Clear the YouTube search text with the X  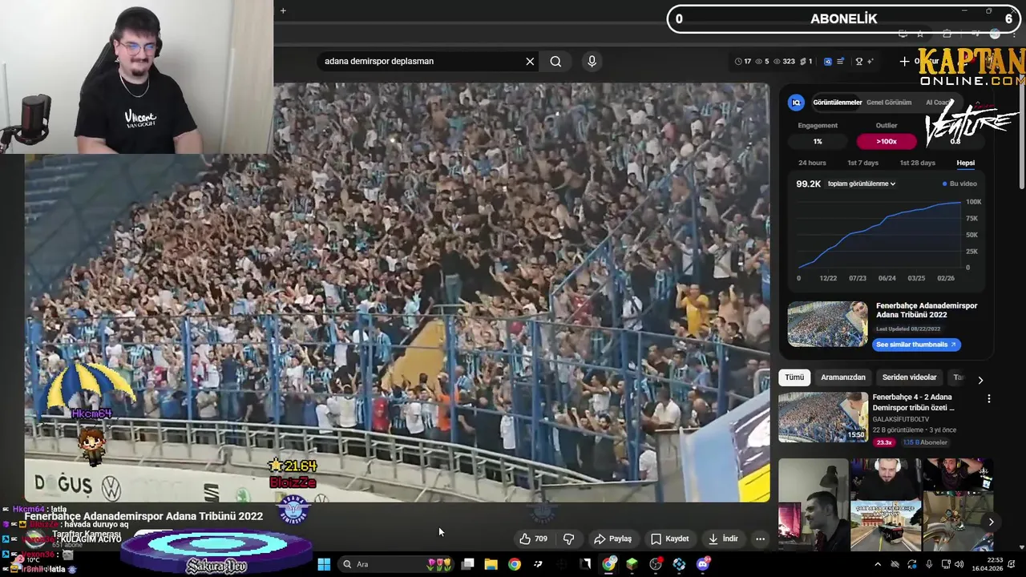pos(530,61)
